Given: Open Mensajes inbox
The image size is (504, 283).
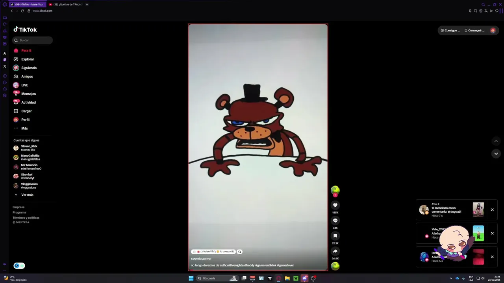Looking at the screenshot, I should [x=24, y=94].
